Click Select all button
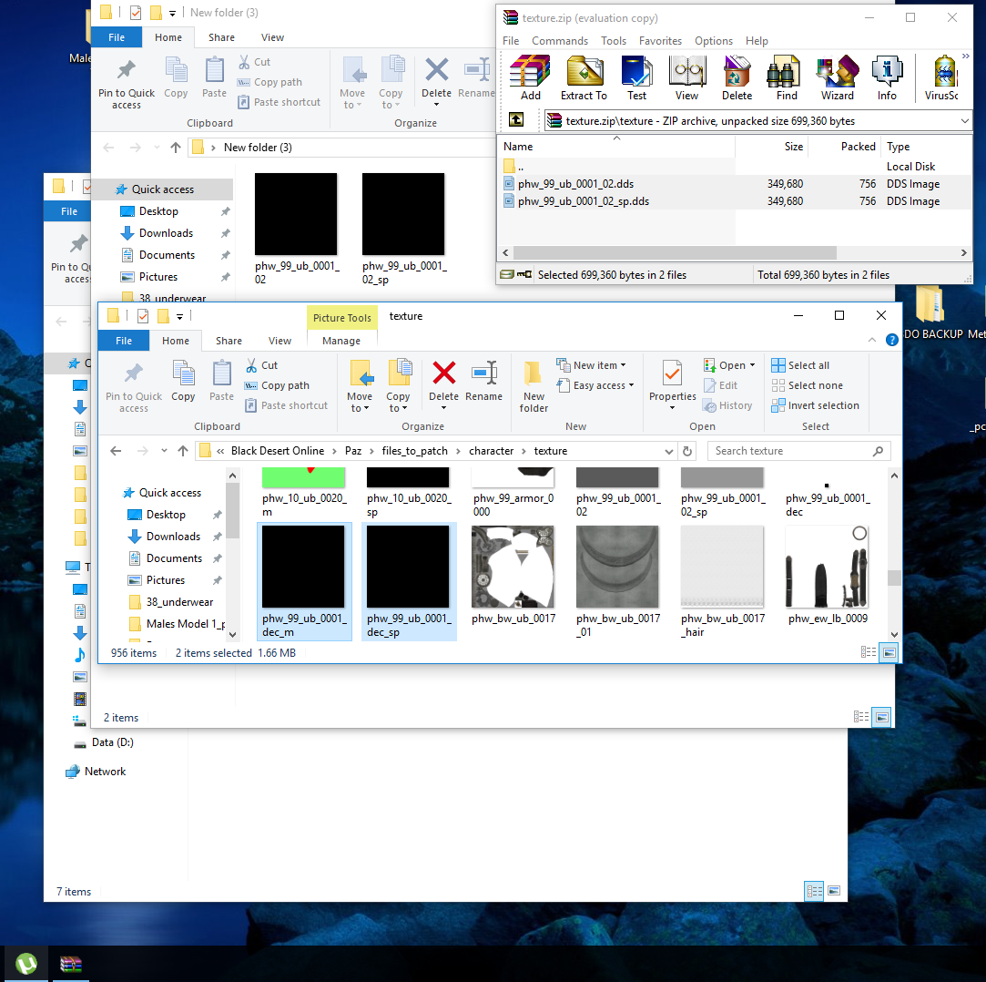The height and width of the screenshot is (982, 986). [x=800, y=365]
